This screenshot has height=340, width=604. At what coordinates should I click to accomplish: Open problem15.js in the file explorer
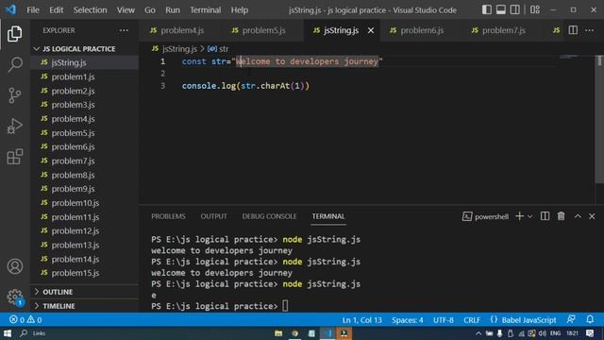pyautogui.click(x=84, y=273)
